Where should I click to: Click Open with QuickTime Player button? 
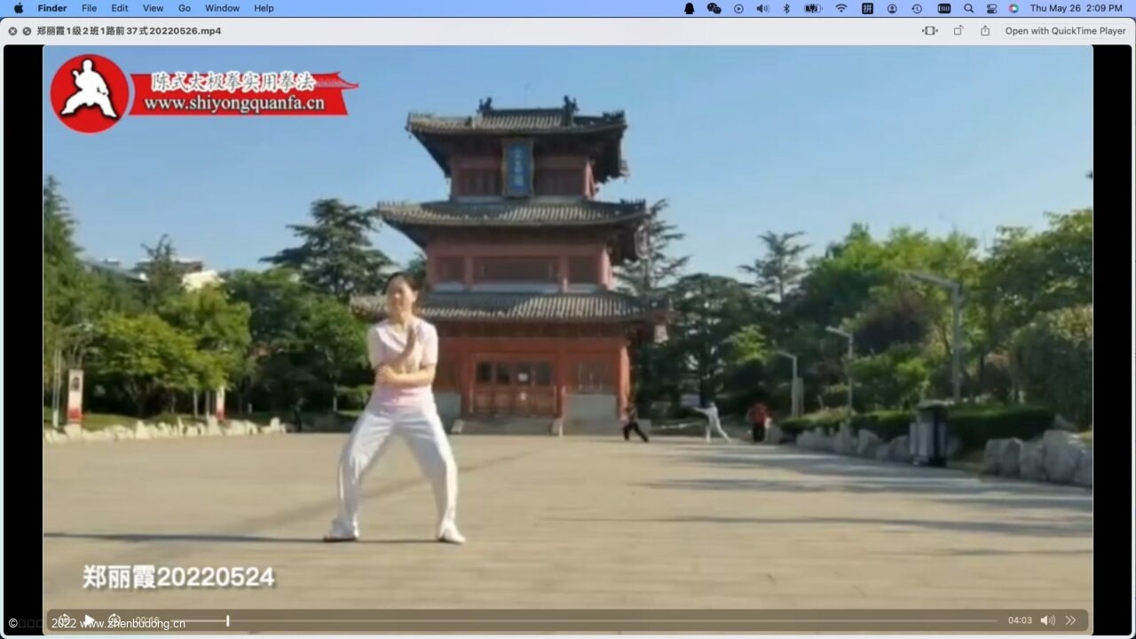(1065, 31)
